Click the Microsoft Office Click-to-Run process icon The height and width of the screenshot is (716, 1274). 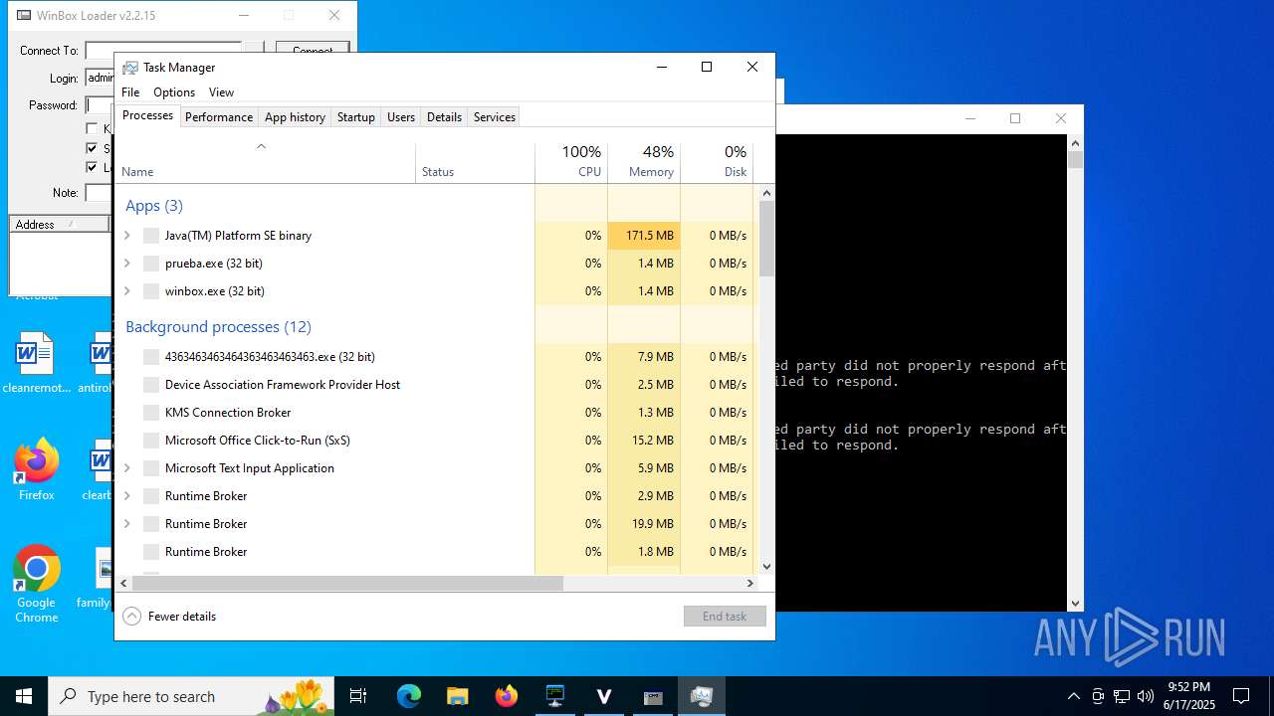point(151,441)
